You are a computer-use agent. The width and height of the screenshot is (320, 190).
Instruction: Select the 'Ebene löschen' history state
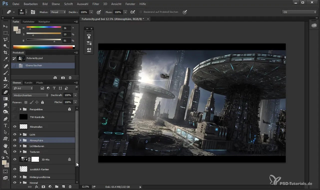click(x=43, y=65)
